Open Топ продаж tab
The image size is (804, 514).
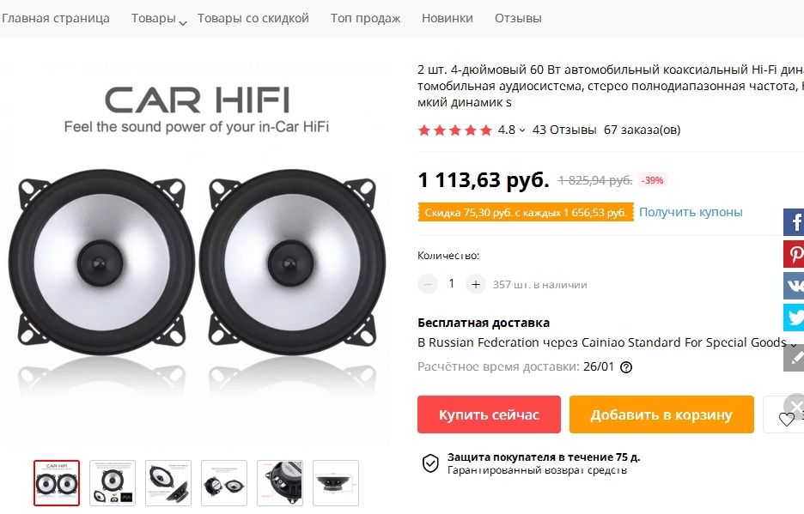tap(365, 18)
